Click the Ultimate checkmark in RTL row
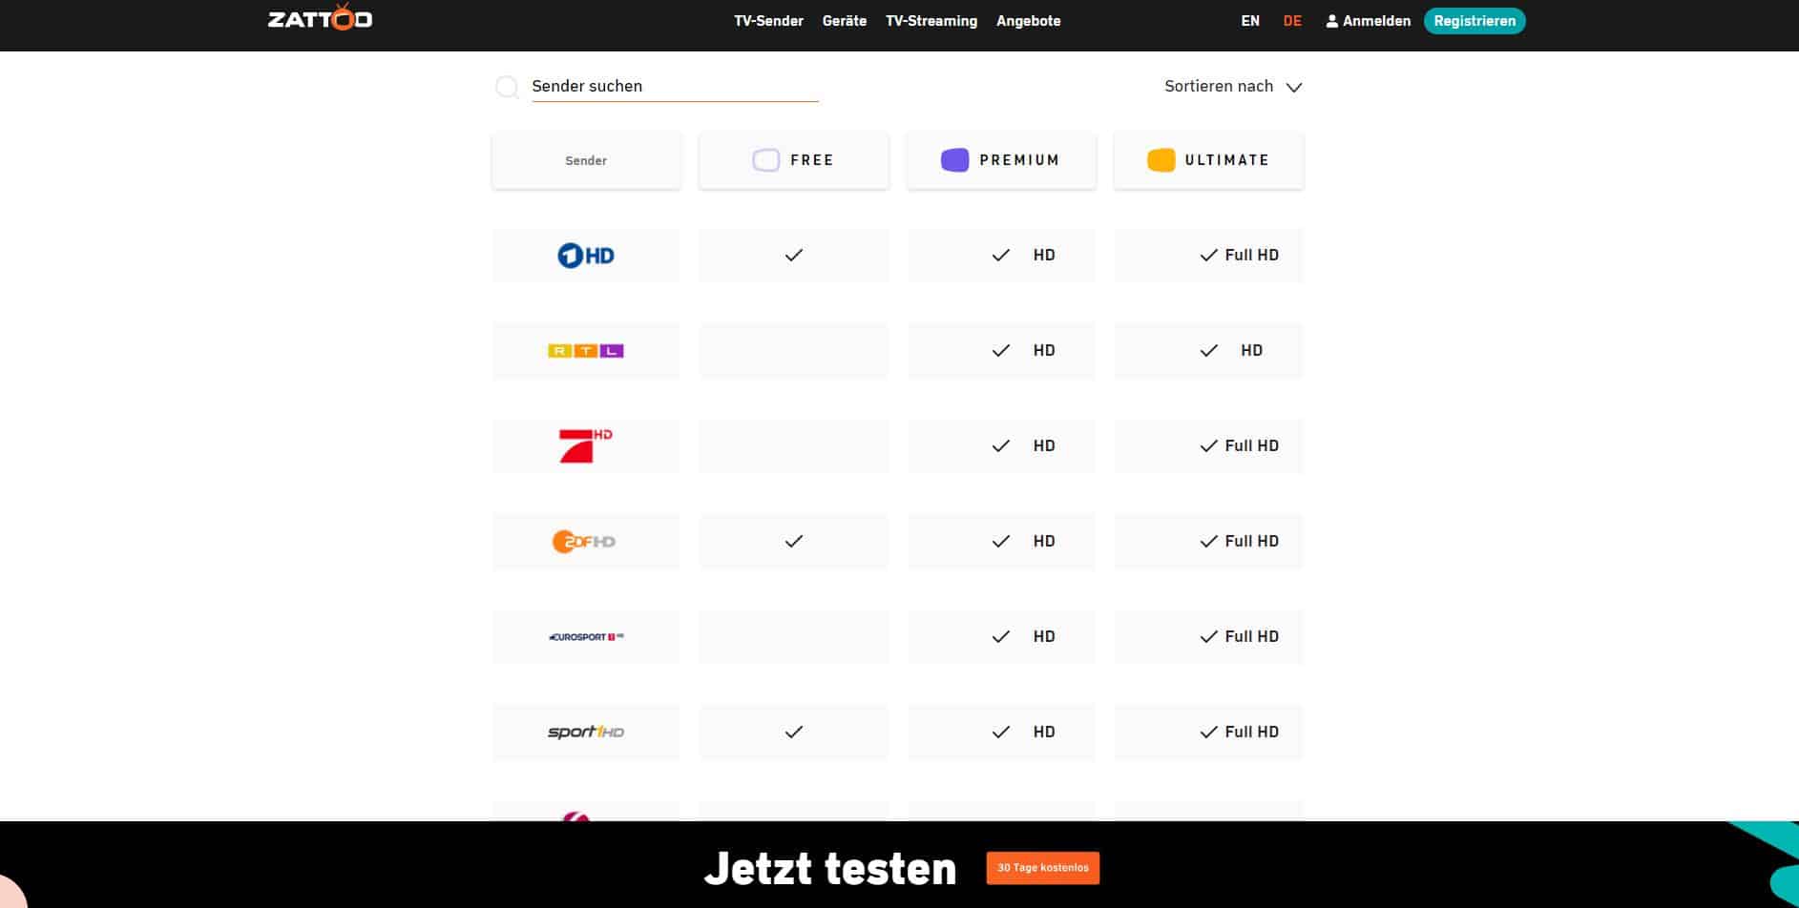Viewport: 1799px width, 908px height. click(x=1209, y=351)
